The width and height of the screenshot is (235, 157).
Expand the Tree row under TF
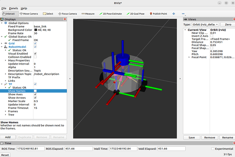pos(5,115)
